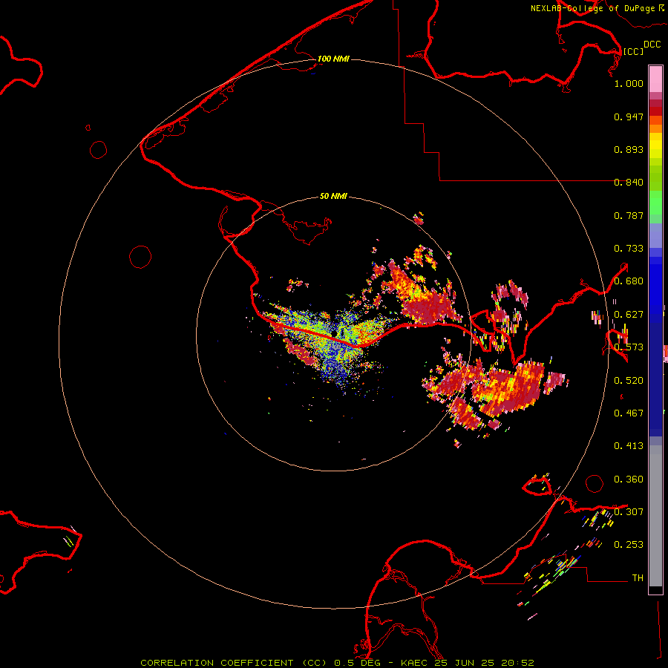Click the 0.307 scale value

pos(629,511)
